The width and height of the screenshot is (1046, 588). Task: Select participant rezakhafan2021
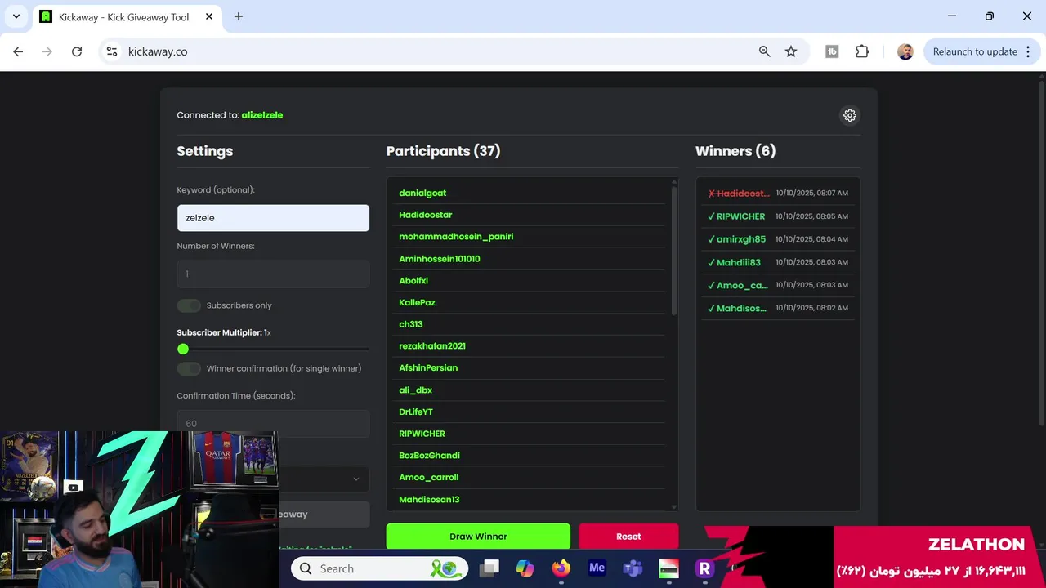click(x=432, y=346)
